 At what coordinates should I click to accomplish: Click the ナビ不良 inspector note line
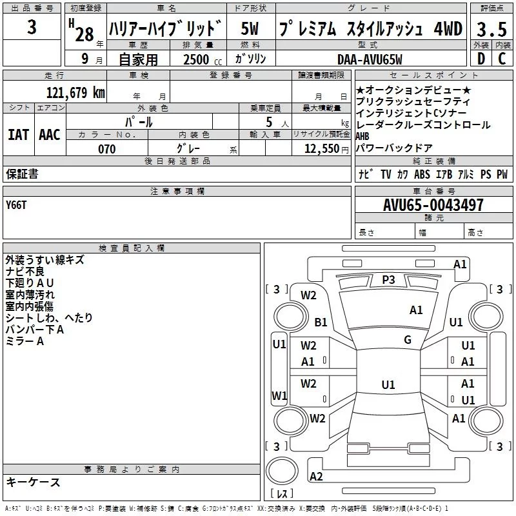tap(24, 272)
